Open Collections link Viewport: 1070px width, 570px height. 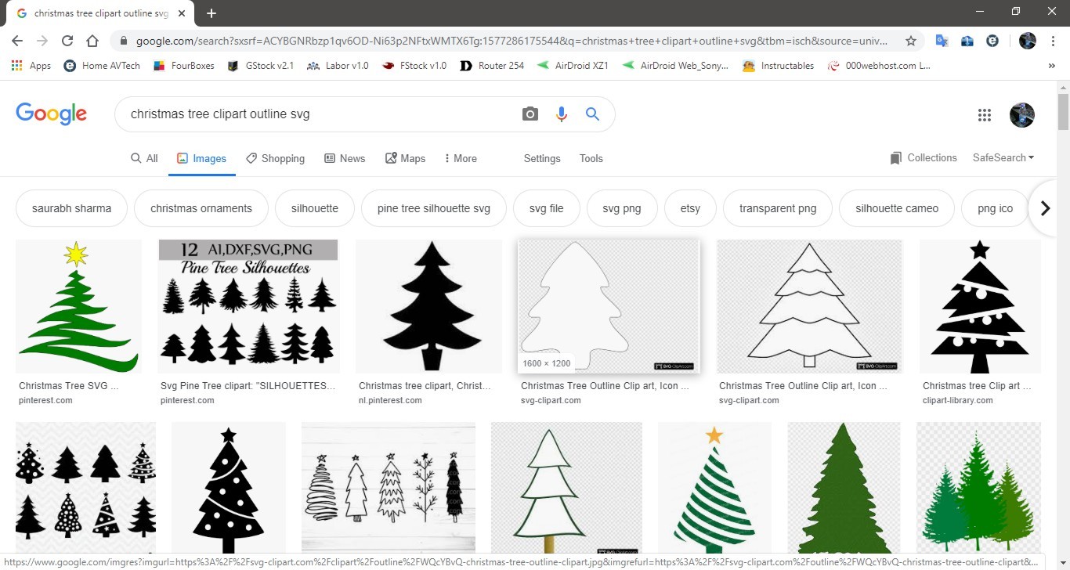[924, 157]
